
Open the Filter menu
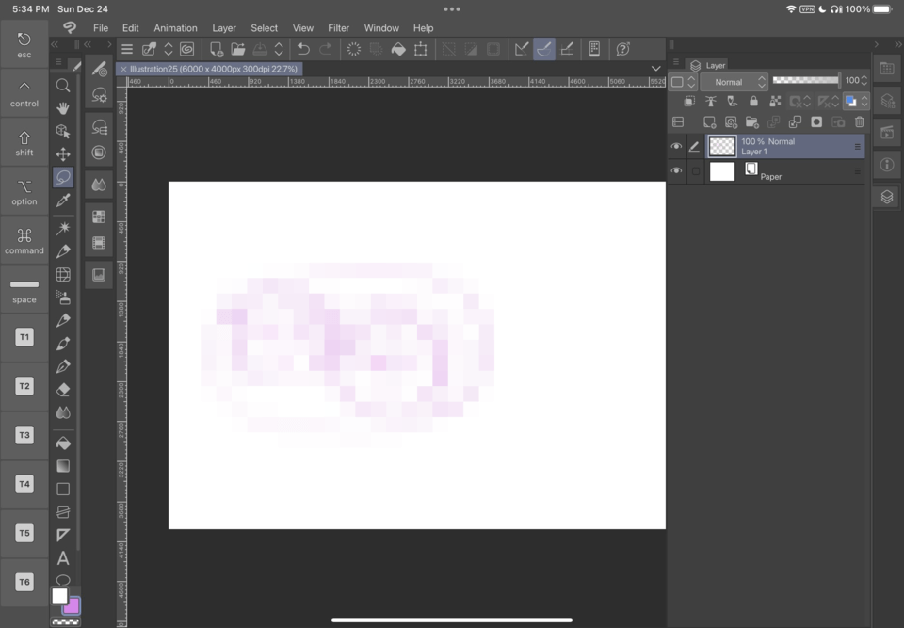(x=338, y=27)
